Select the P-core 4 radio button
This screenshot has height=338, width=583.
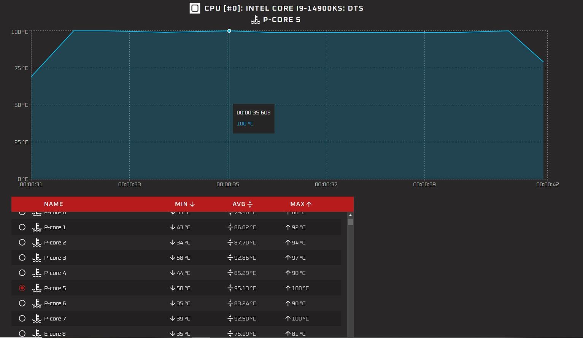pyautogui.click(x=22, y=273)
